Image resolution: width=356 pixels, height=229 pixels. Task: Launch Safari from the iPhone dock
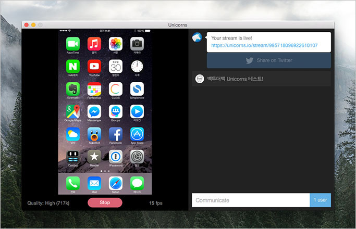click(x=116, y=183)
